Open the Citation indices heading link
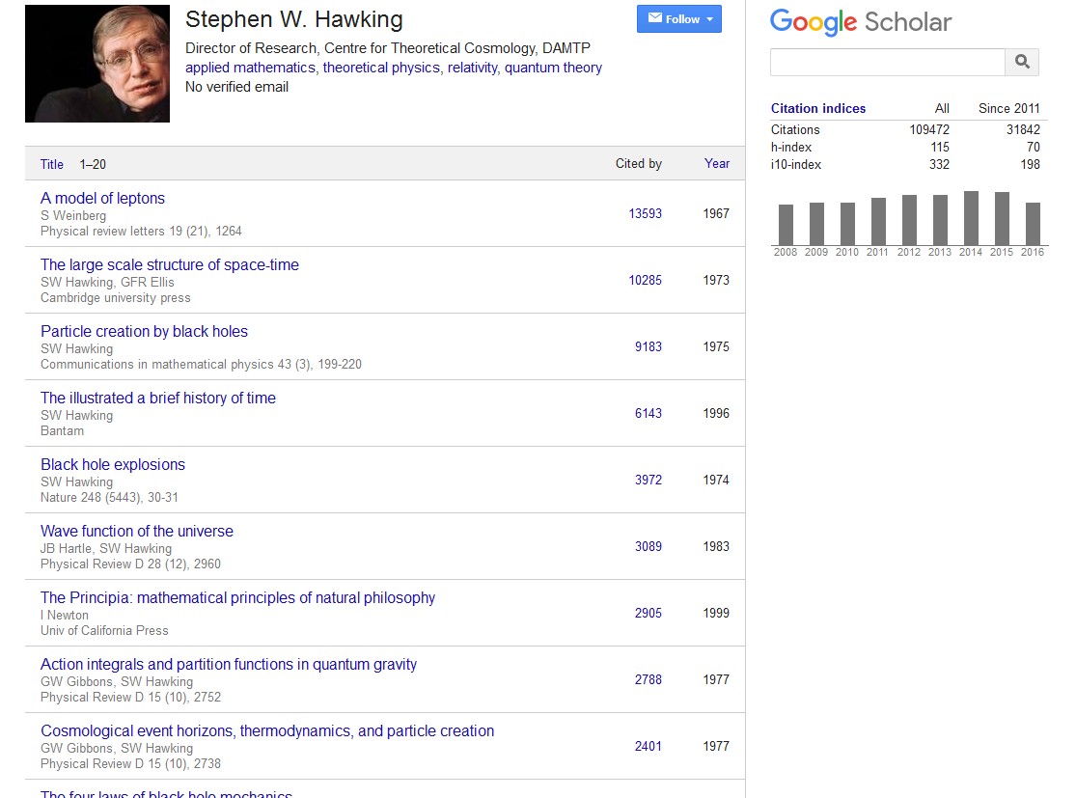 (818, 108)
